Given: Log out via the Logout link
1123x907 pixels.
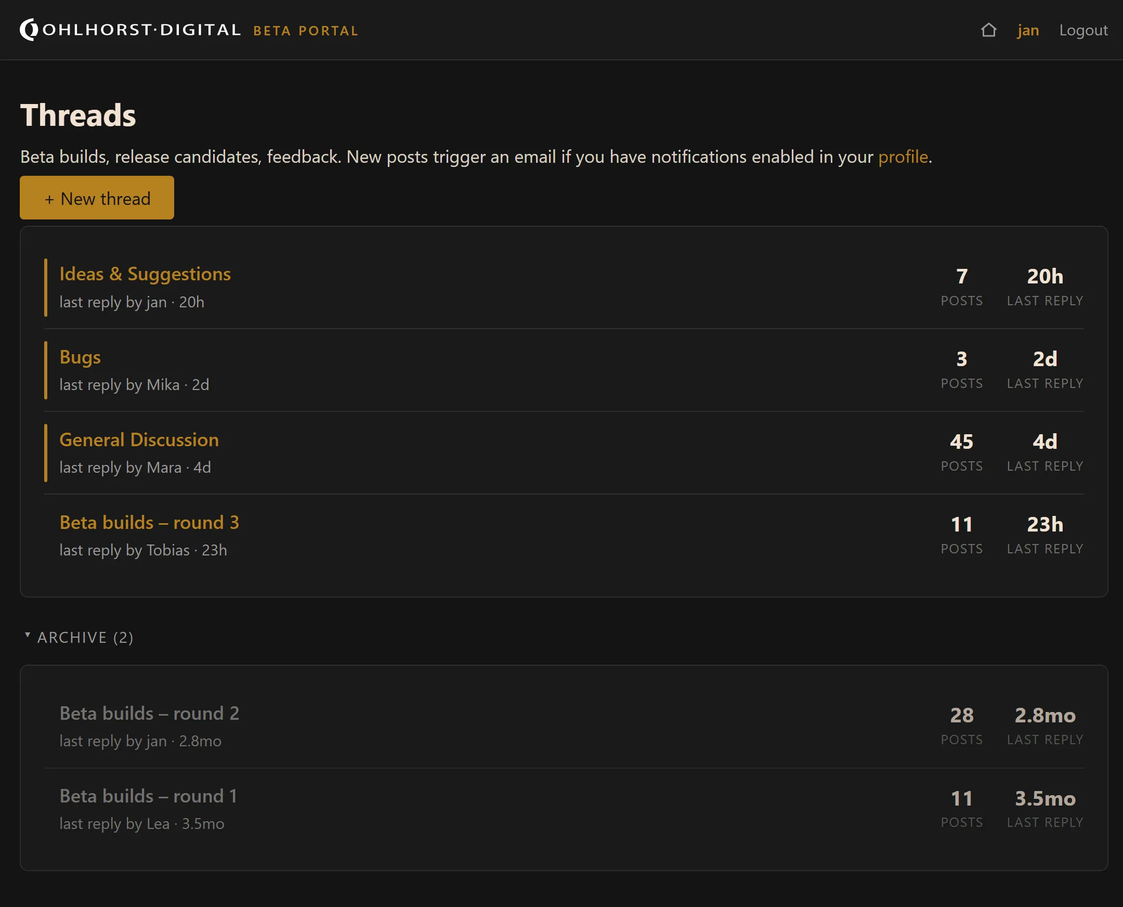Looking at the screenshot, I should click(1083, 30).
